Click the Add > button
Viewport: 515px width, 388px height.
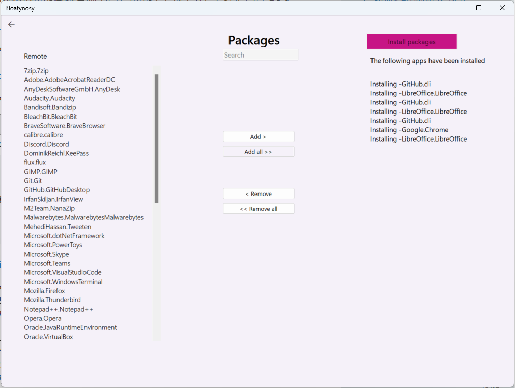(259, 136)
